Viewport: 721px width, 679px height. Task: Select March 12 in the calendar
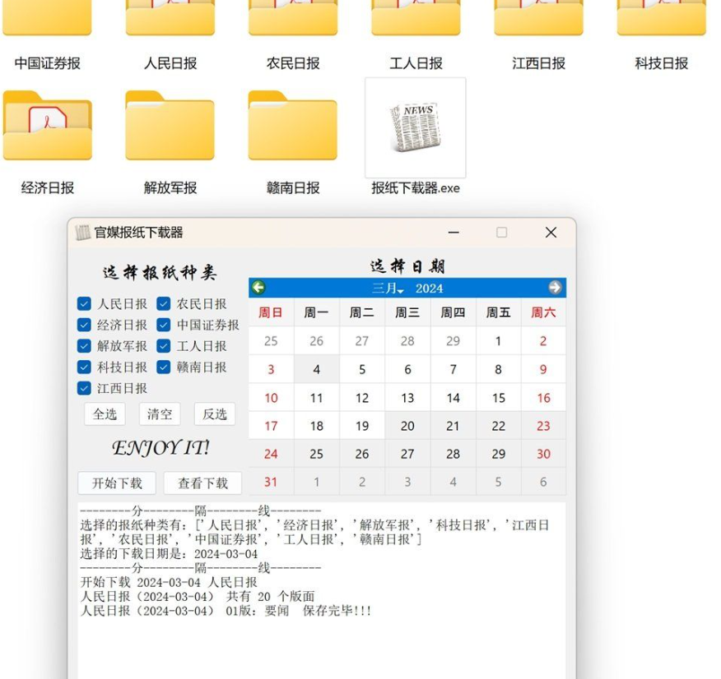(362, 398)
